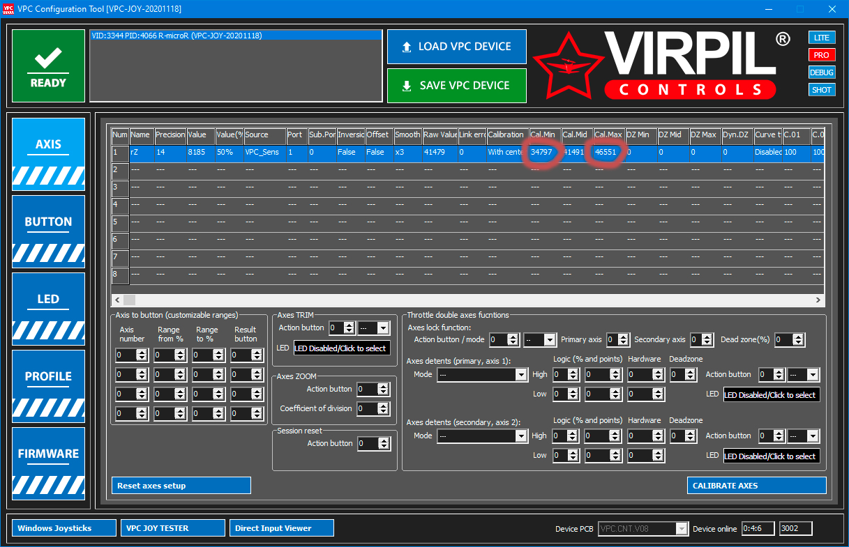Switch to LITE mode
This screenshot has height=547, width=849.
pos(822,38)
